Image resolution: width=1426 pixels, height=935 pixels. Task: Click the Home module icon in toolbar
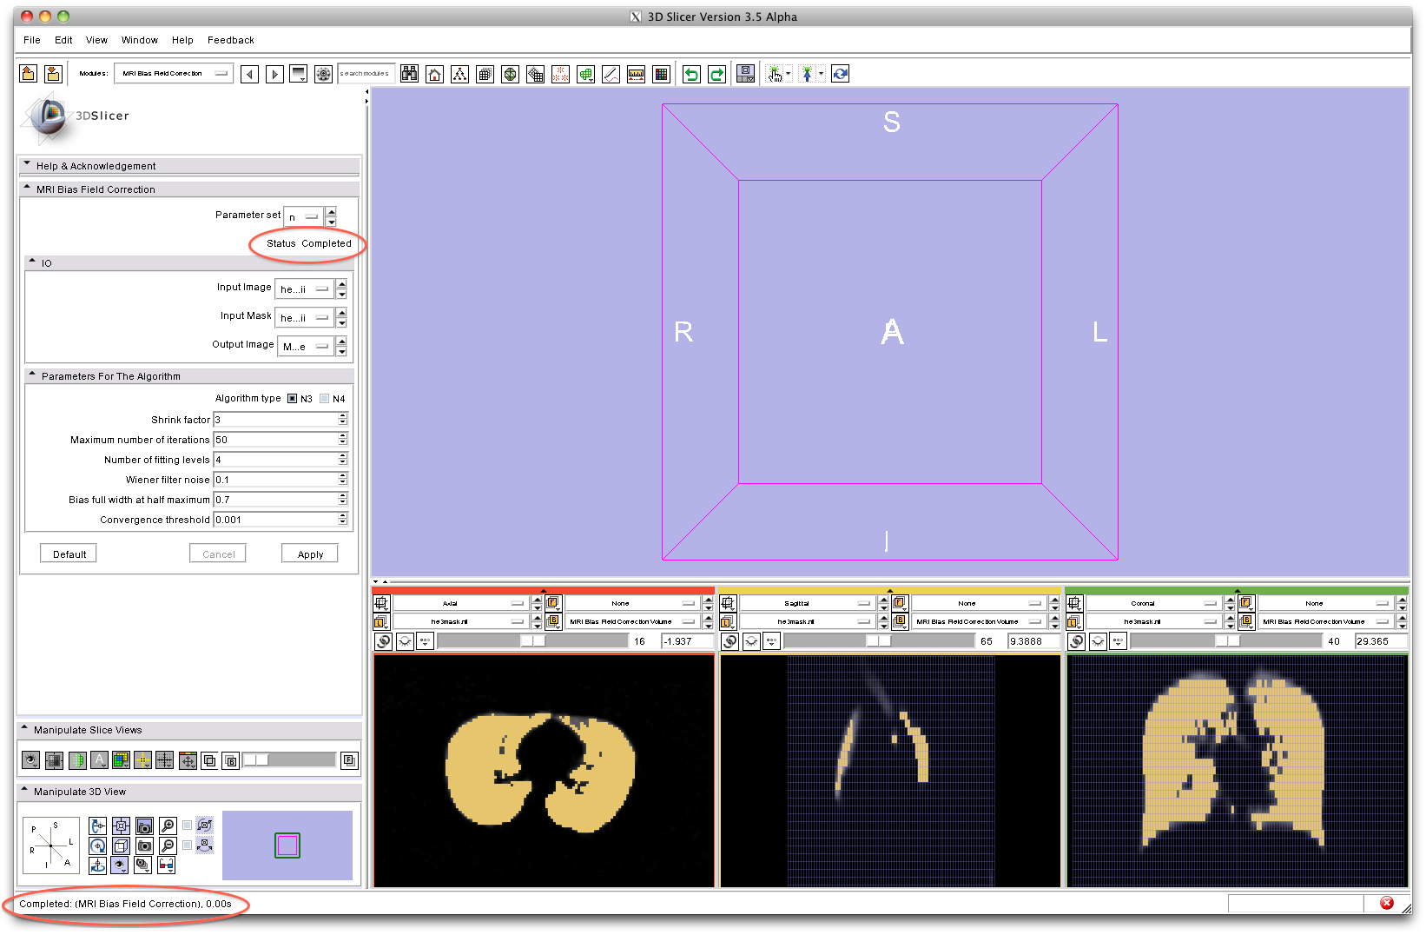click(x=434, y=75)
